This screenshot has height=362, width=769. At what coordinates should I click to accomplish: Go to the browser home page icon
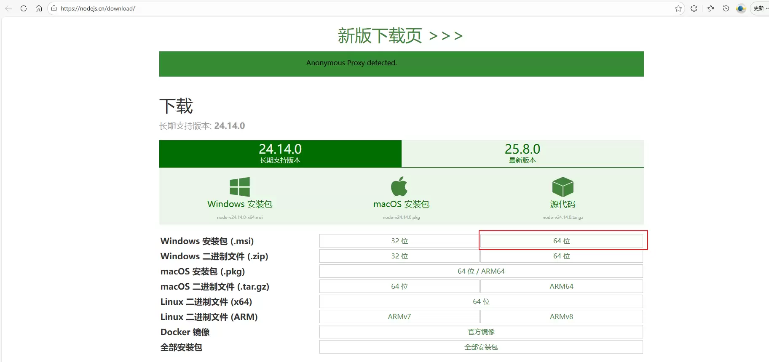[x=39, y=8]
